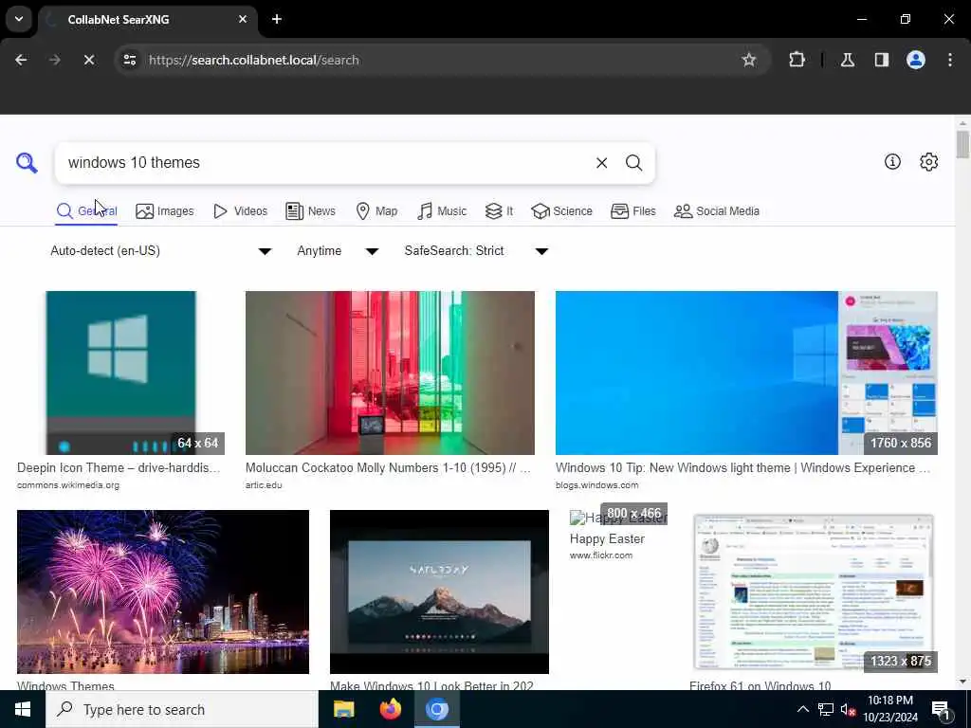Click the address bar URL
The image size is (971, 728).
(x=253, y=60)
